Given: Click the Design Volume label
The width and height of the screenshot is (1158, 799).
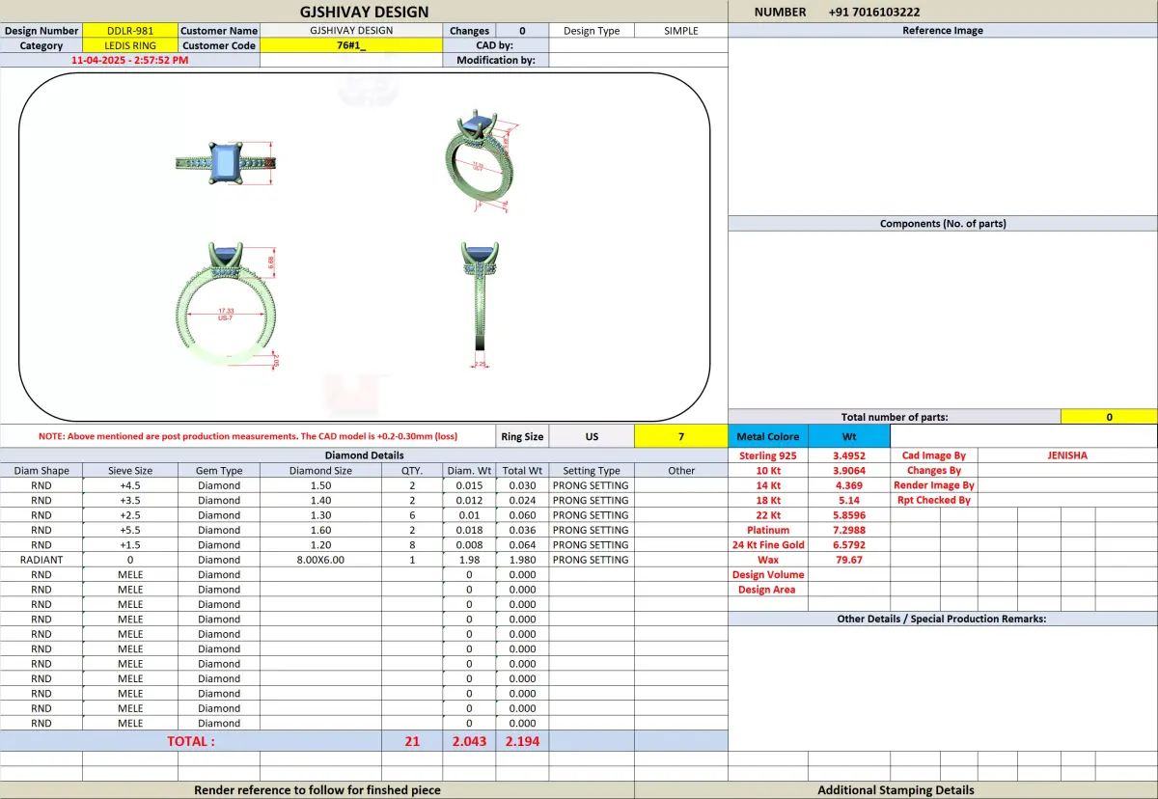Looking at the screenshot, I should pyautogui.click(x=768, y=574).
